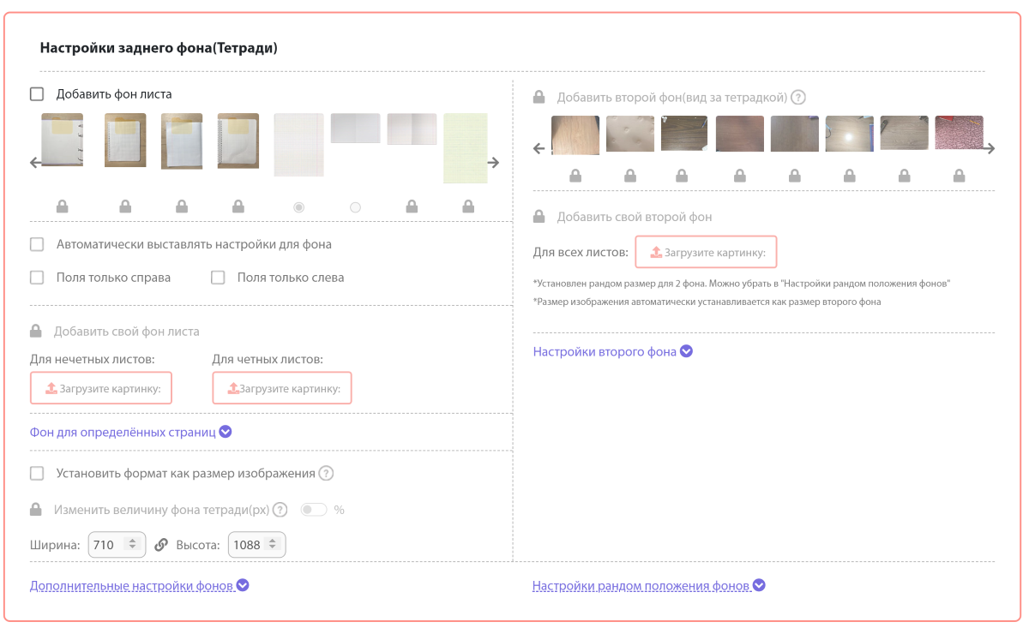Click lock icon beside Добавить свой фон листа

(x=36, y=331)
